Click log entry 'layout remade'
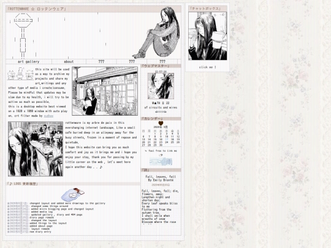This screenshot has height=248, width=331. 40,228
